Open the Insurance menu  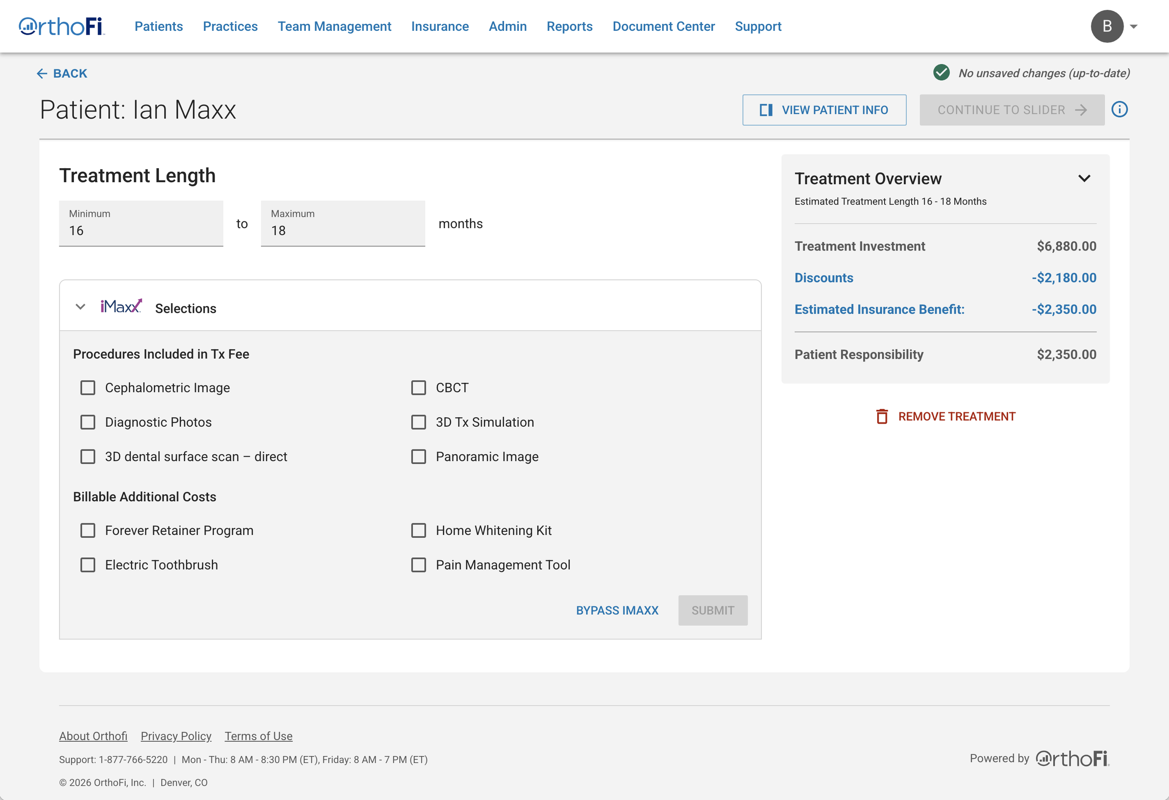click(440, 26)
